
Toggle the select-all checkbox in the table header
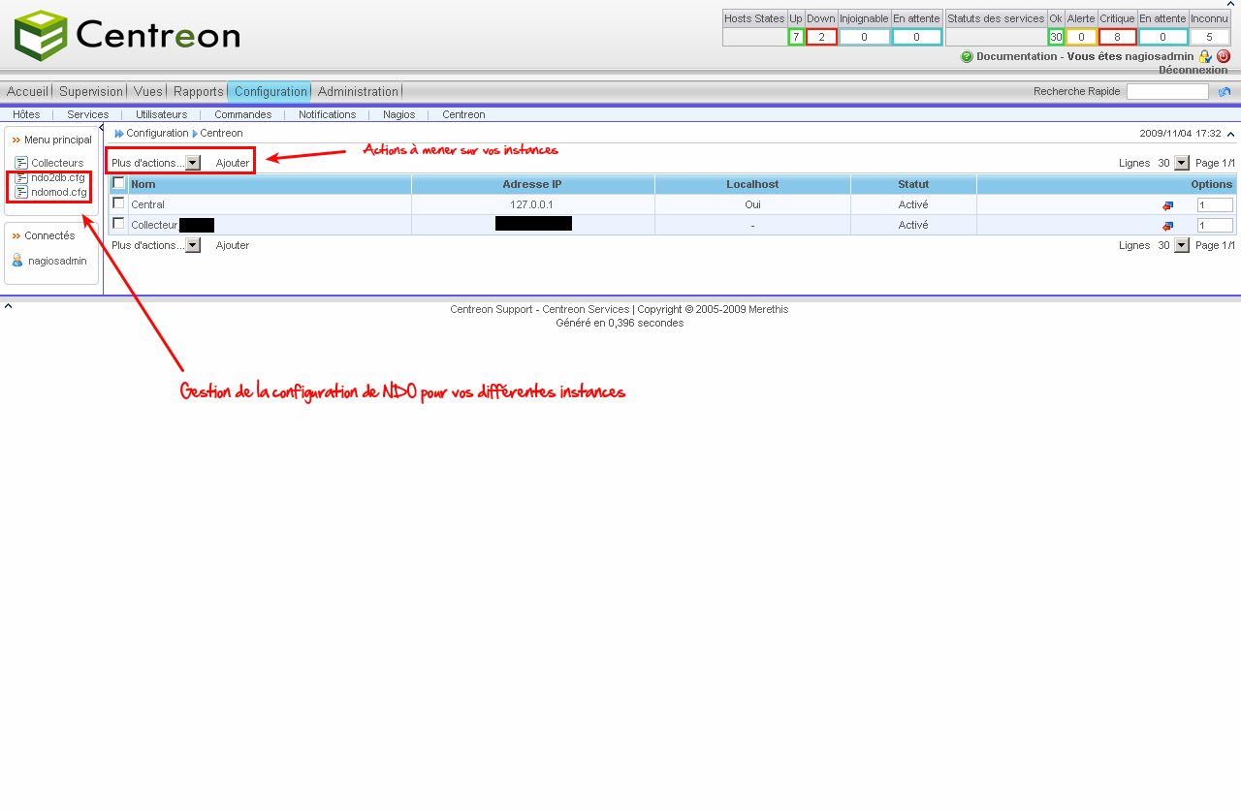pyautogui.click(x=118, y=183)
